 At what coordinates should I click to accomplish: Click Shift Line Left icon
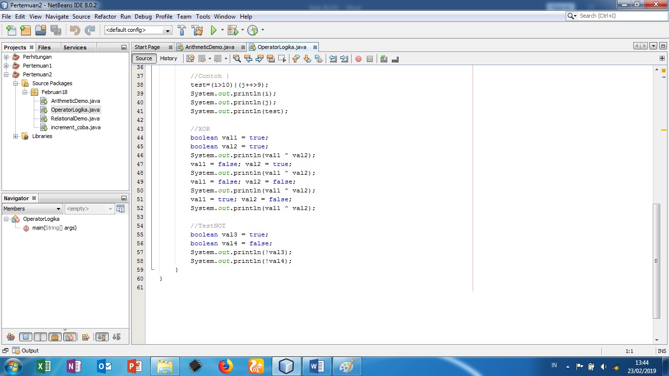pyautogui.click(x=333, y=59)
